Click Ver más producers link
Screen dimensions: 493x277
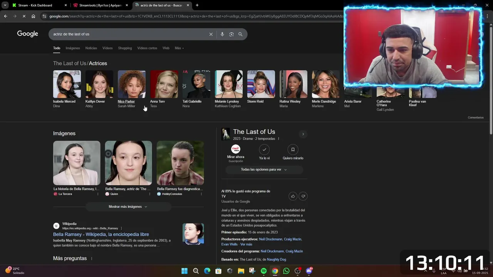246,244
